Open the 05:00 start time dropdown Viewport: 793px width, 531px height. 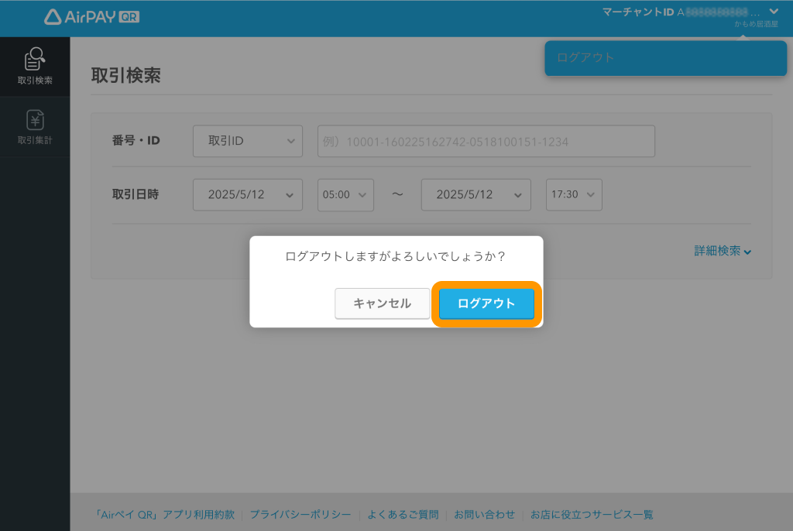345,194
